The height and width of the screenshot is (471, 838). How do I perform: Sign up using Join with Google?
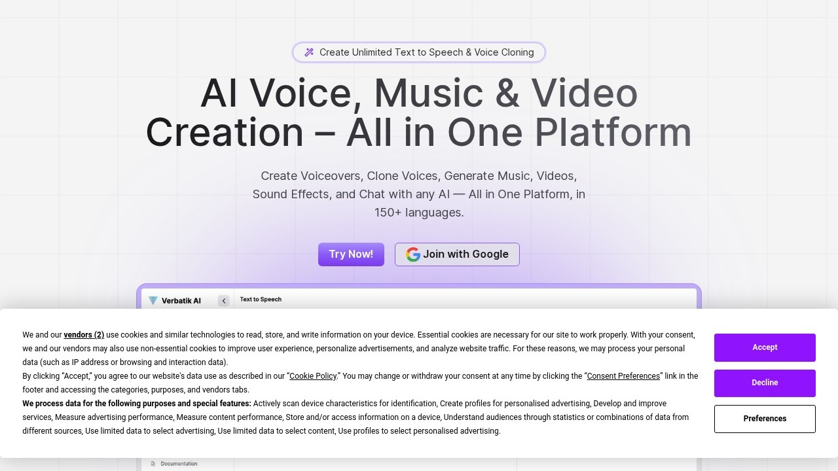(x=457, y=254)
